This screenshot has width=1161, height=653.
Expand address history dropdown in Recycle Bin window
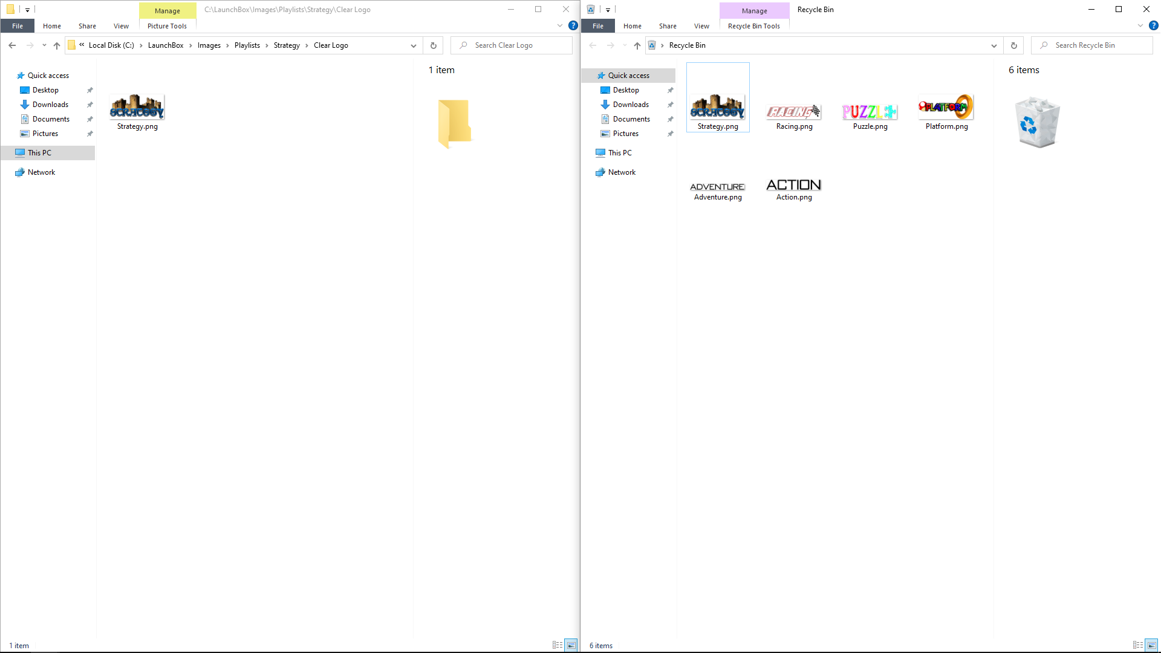[x=994, y=45]
